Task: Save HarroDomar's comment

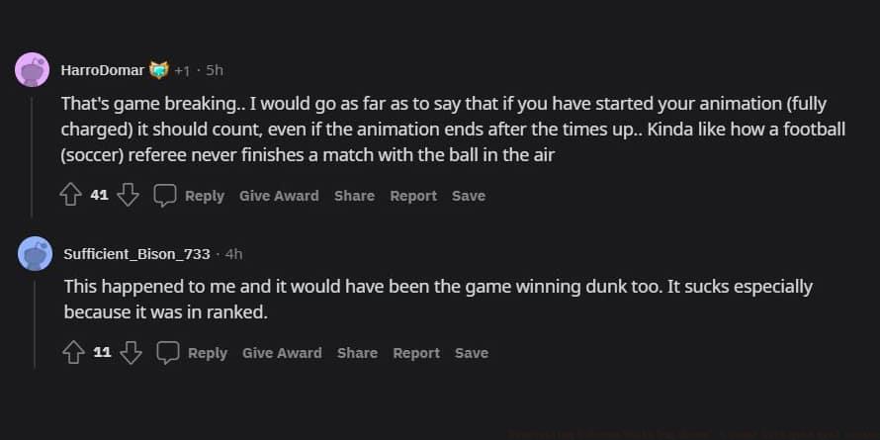Action: [x=469, y=196]
